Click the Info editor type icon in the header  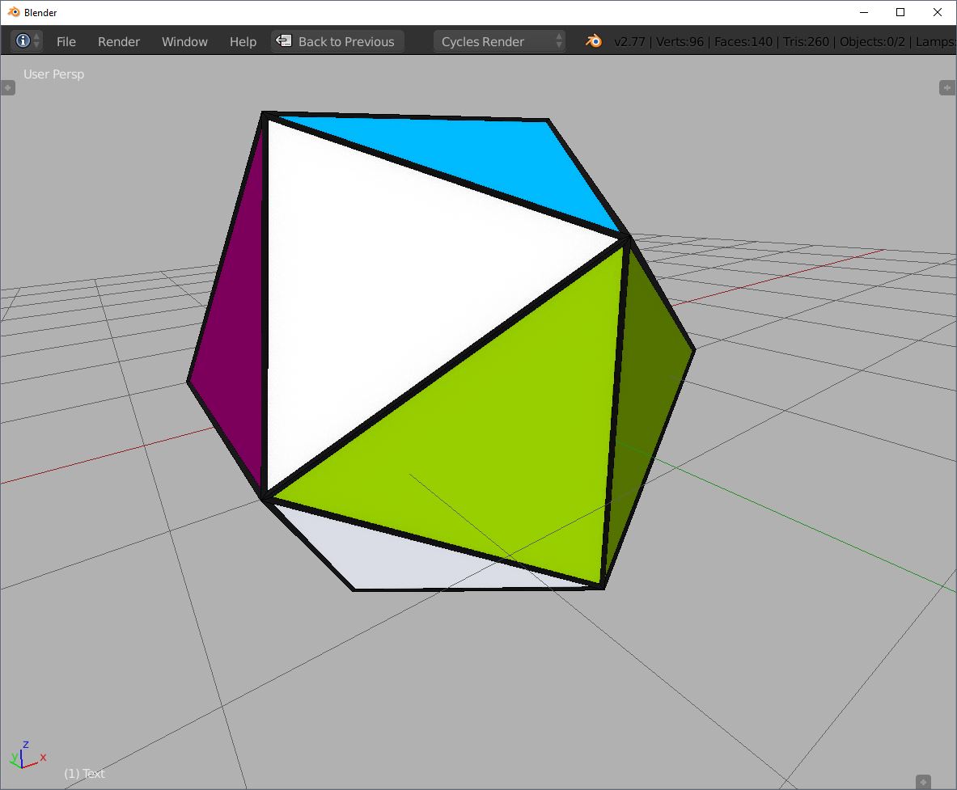pyautogui.click(x=23, y=41)
